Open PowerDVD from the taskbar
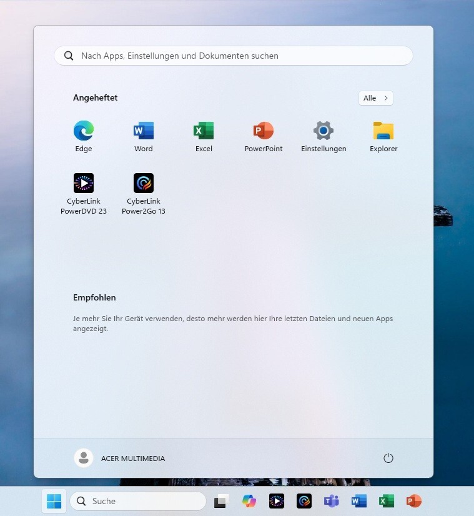 click(x=277, y=501)
